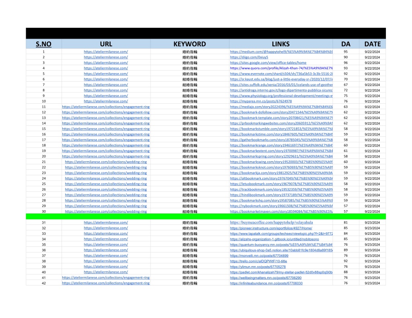Follow the bookmarkextent.com link
The image size is (412, 318).
(x=281, y=151)
